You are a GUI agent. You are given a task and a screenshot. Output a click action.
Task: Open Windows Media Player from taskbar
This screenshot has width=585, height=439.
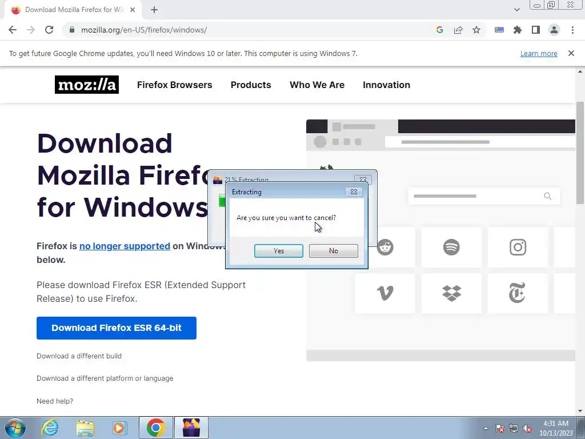pos(120,428)
